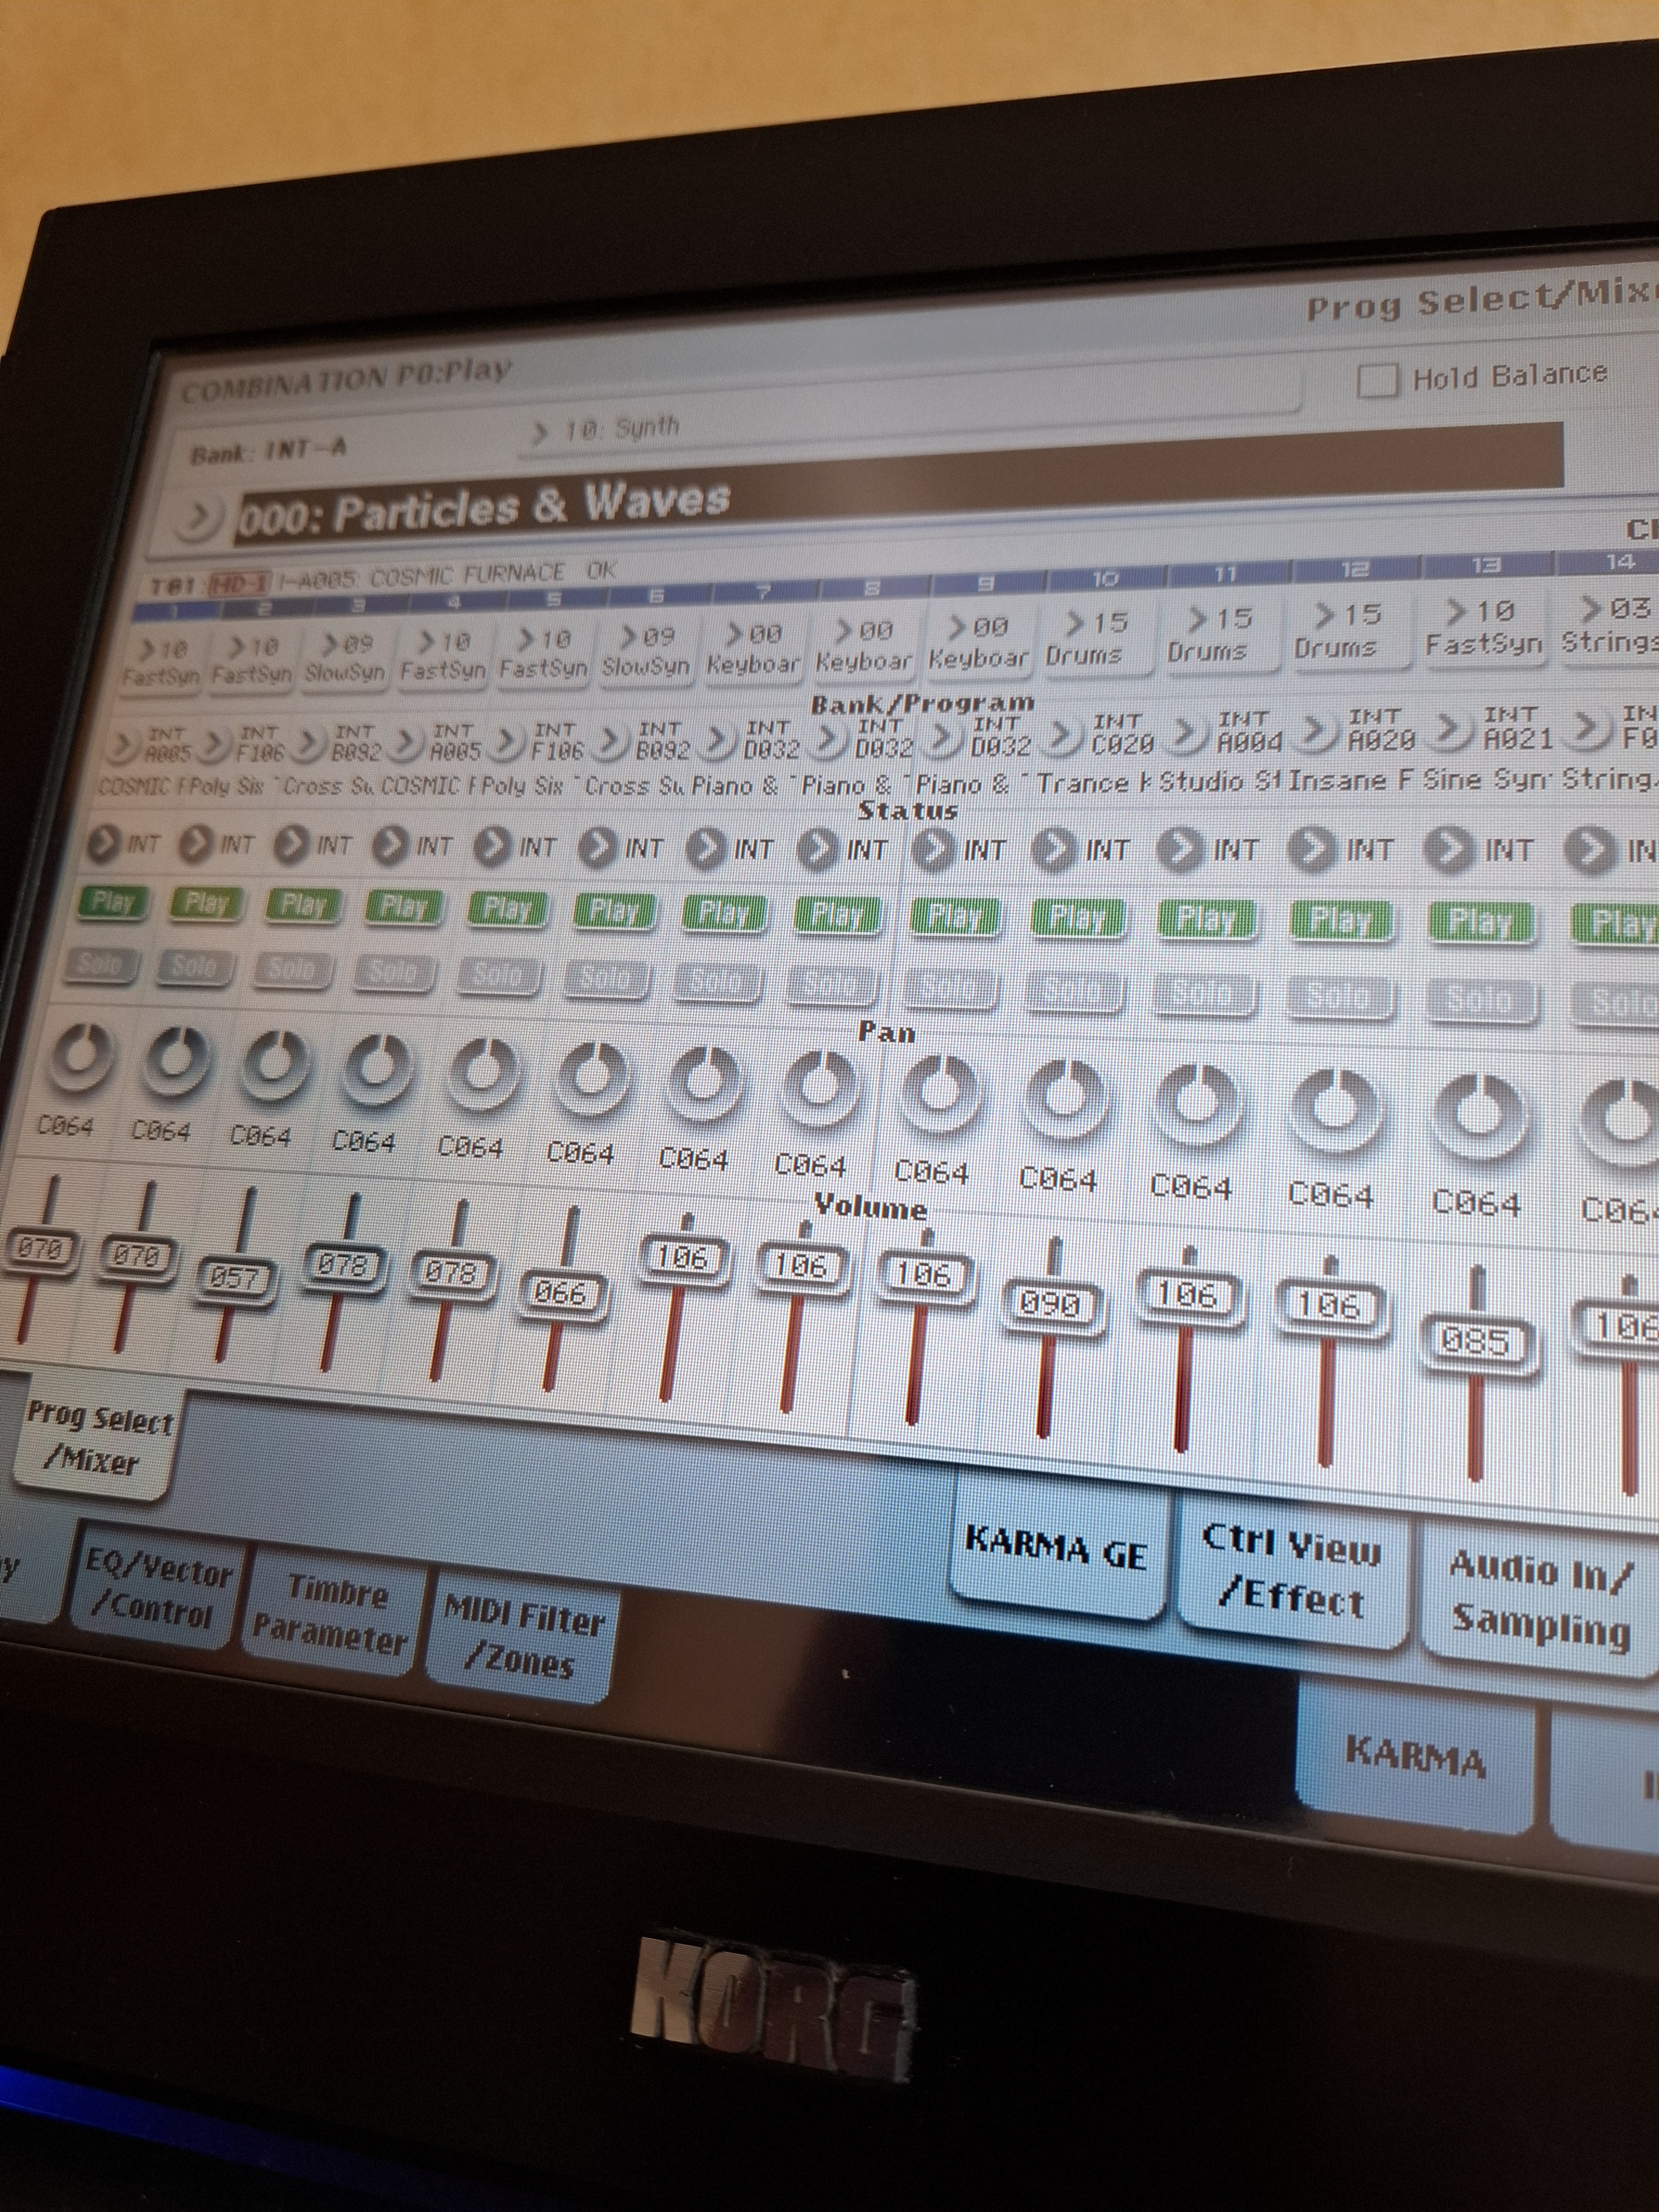The image size is (1659, 2212).
Task: Switch to MIDI Filter/Zones tab
Action: (x=522, y=1638)
